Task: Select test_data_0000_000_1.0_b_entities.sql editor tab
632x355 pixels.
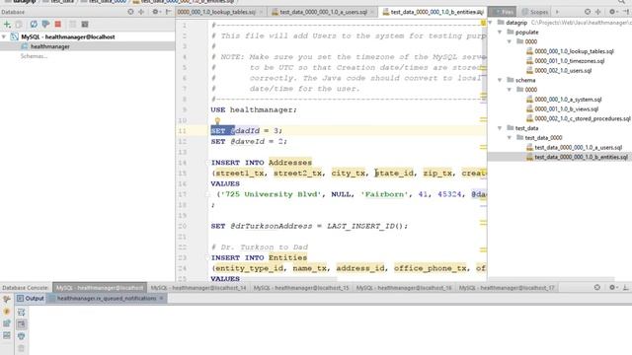Action: pos(433,12)
